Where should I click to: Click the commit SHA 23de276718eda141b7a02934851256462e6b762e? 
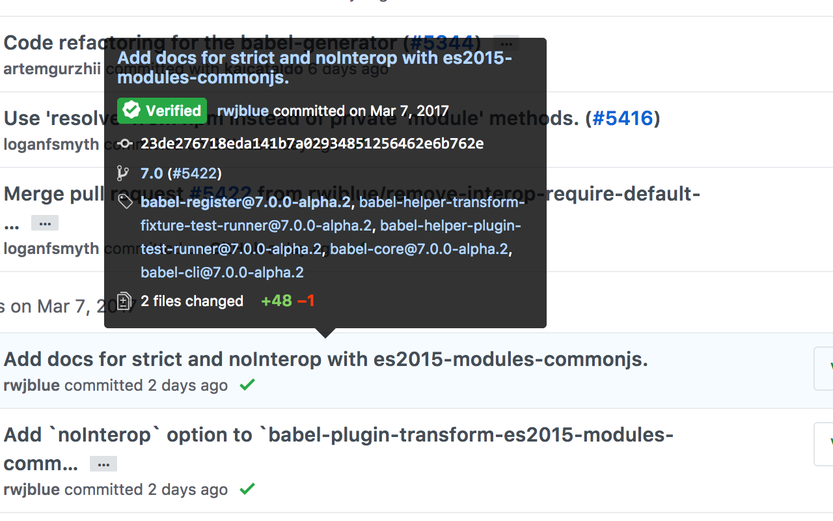click(x=312, y=143)
